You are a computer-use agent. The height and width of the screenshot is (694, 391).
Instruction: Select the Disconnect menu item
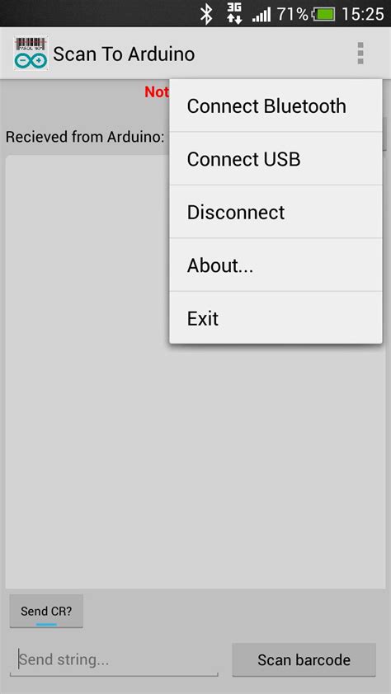pyautogui.click(x=276, y=212)
